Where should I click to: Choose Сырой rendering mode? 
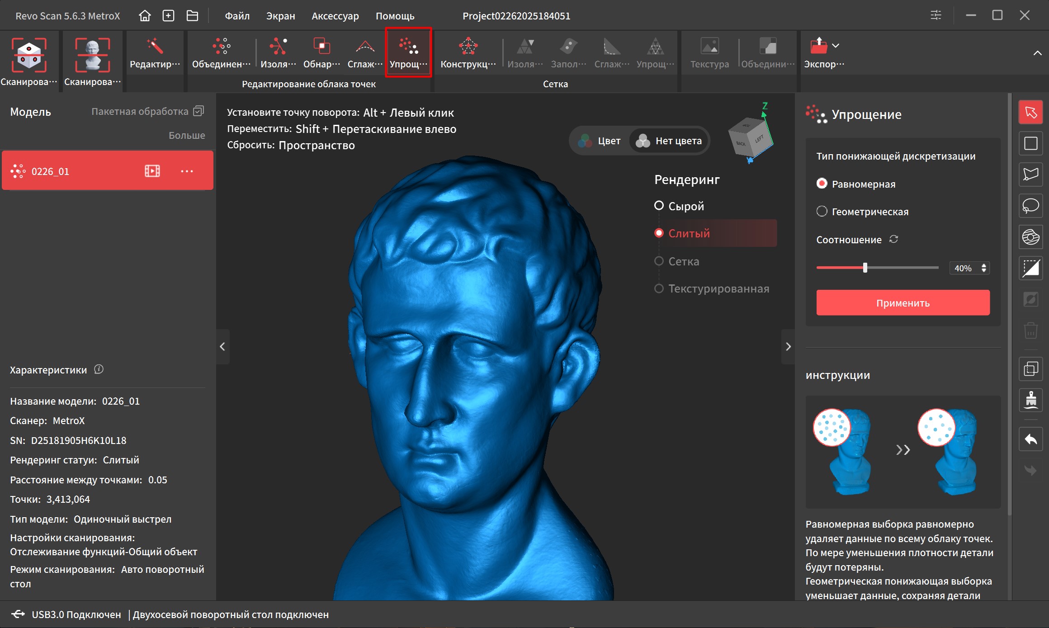coord(659,206)
